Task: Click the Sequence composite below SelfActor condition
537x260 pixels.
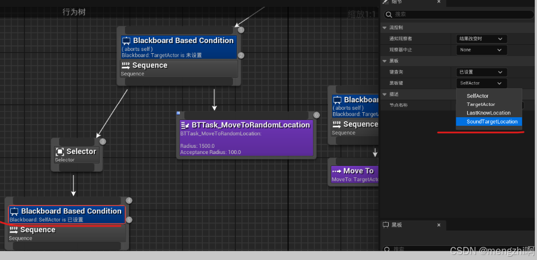Action: (x=67, y=233)
